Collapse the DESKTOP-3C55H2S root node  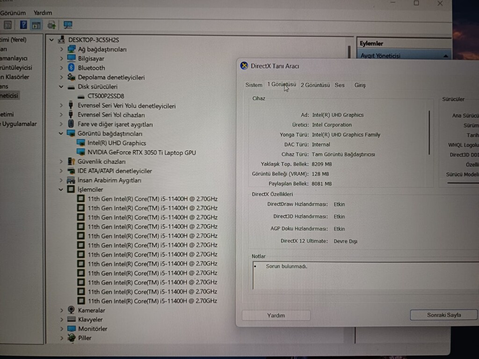click(x=51, y=40)
